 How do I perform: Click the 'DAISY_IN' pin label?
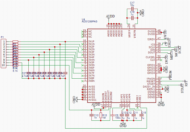pos(149,87)
